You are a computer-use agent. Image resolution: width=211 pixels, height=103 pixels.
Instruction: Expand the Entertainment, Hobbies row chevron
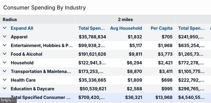coord(5,45)
